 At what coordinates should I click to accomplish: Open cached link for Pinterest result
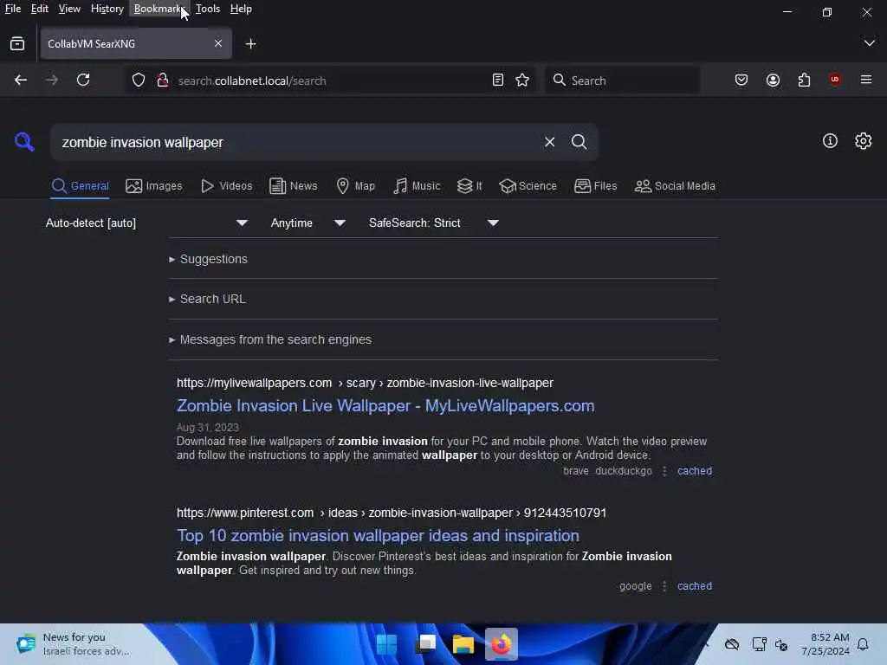pyautogui.click(x=695, y=586)
